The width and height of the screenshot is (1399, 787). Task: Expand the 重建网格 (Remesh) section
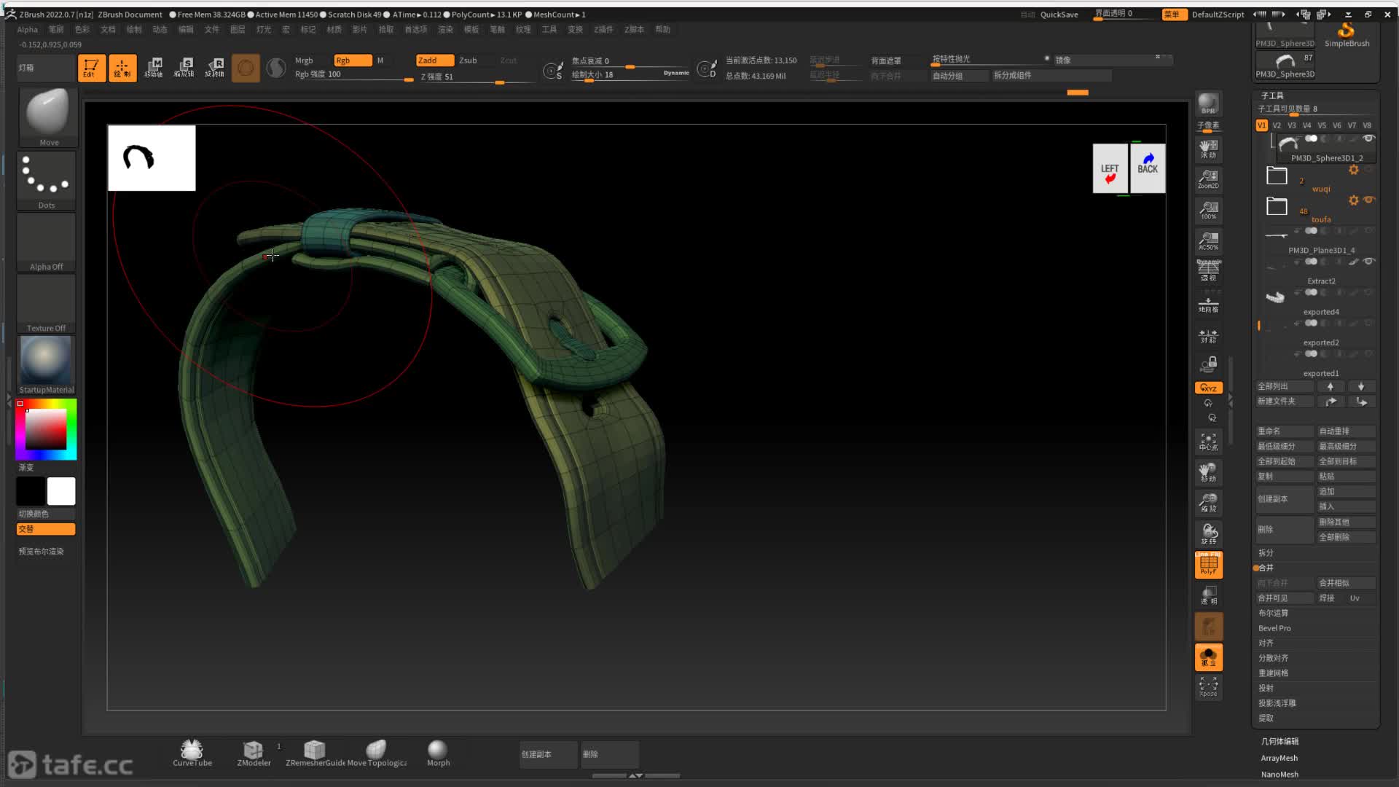click(x=1273, y=673)
